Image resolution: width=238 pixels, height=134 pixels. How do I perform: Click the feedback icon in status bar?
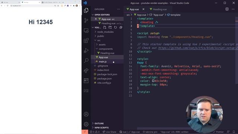coord(228,132)
